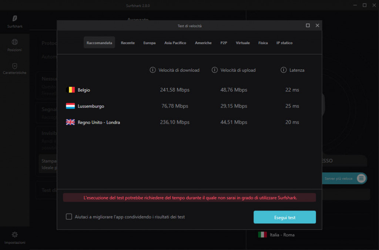Click the Velocità di upload column header

click(238, 70)
